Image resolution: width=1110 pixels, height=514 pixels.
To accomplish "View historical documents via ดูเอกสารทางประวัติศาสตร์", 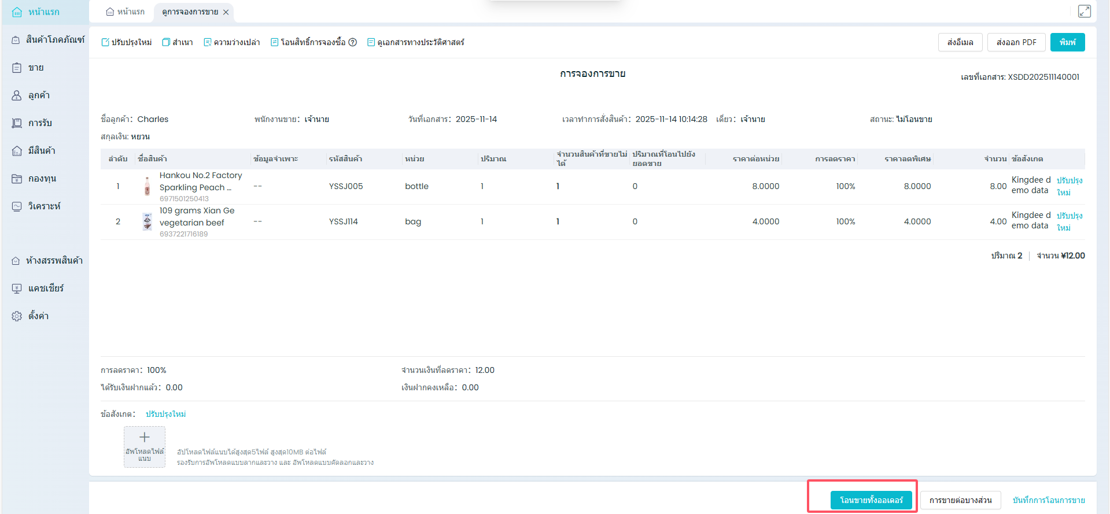I will pyautogui.click(x=416, y=42).
